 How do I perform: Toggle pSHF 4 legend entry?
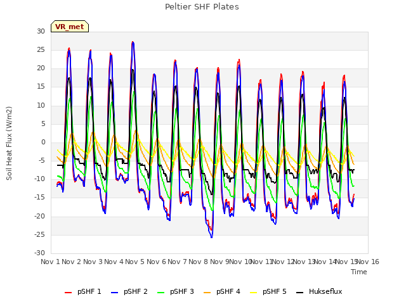pyautogui.click(x=222, y=291)
